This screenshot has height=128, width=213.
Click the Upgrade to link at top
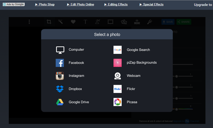point(203,5)
